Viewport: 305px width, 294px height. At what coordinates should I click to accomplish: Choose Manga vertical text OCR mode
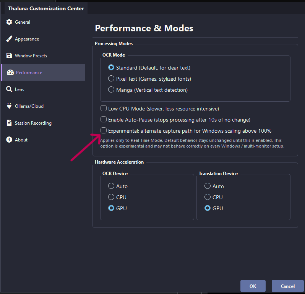(111, 90)
